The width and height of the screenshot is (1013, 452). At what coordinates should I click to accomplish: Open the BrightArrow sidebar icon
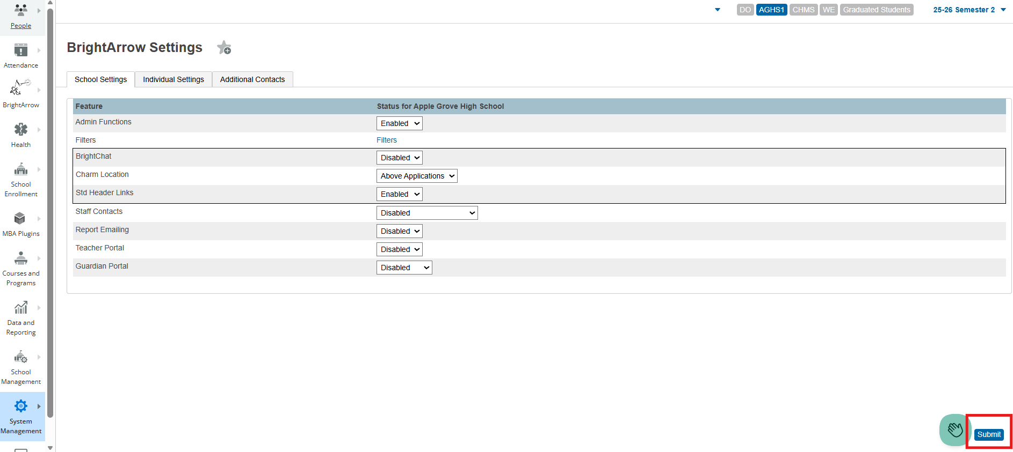click(21, 87)
